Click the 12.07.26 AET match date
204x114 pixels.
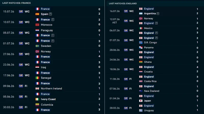(x=114, y=21)
